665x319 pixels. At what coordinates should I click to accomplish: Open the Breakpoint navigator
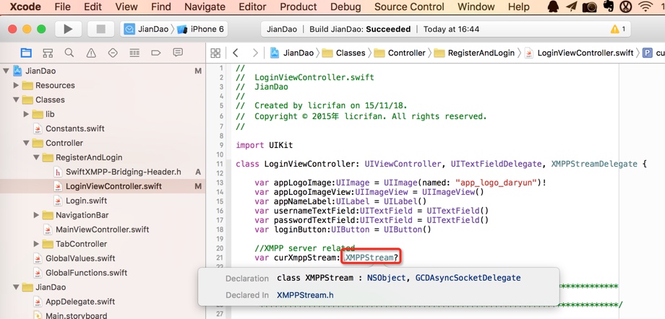point(156,53)
